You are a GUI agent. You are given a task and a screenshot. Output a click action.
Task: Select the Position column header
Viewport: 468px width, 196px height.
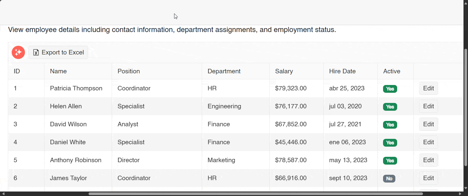pos(128,71)
